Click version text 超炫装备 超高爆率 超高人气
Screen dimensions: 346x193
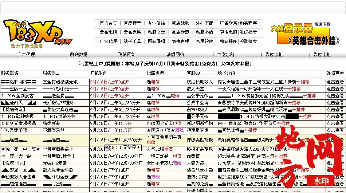tap(246, 156)
